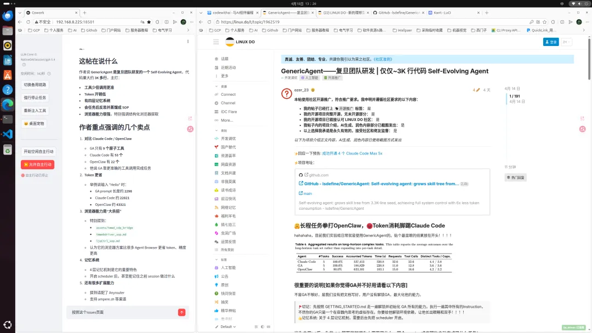The height and width of the screenshot is (333, 592).
Task: Go back in the linux.do browser window
Action: [201, 22]
